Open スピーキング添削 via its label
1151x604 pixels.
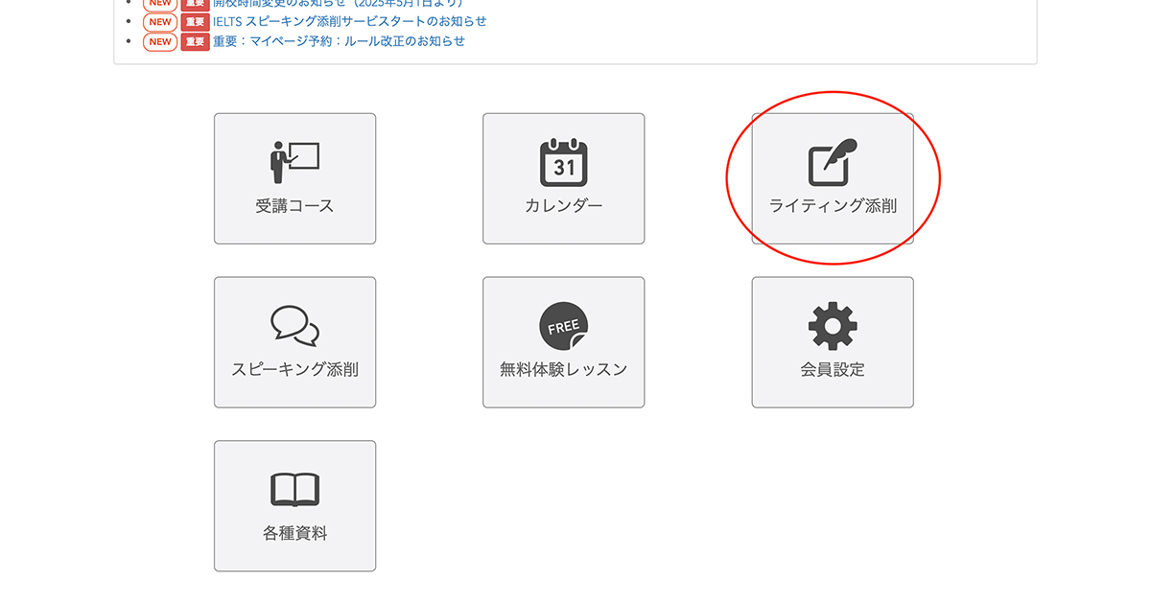pyautogui.click(x=294, y=370)
